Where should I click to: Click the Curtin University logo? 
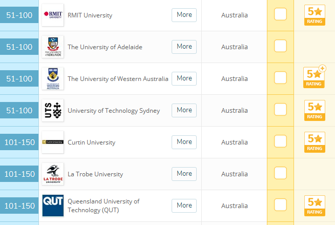(53, 142)
